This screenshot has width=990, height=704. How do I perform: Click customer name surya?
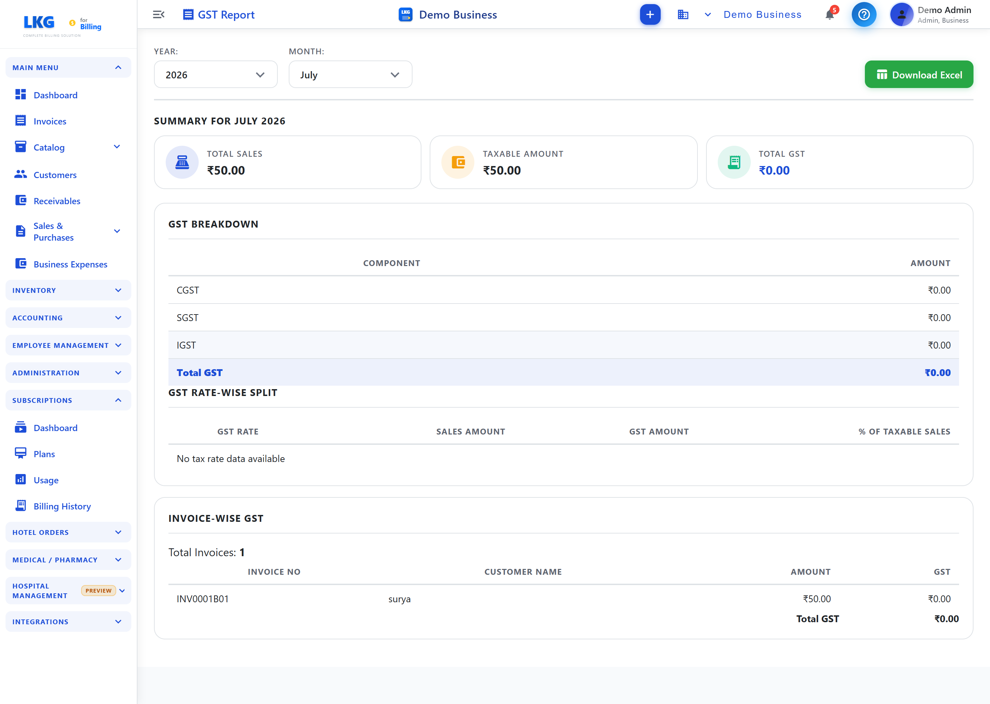click(x=399, y=599)
